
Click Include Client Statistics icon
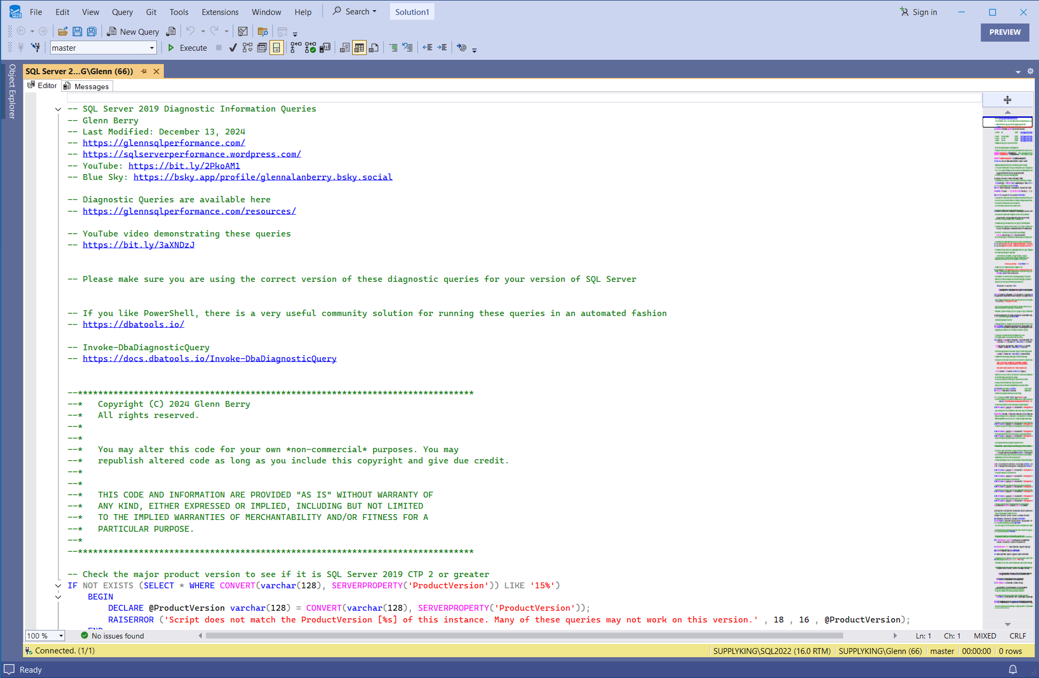click(x=324, y=48)
